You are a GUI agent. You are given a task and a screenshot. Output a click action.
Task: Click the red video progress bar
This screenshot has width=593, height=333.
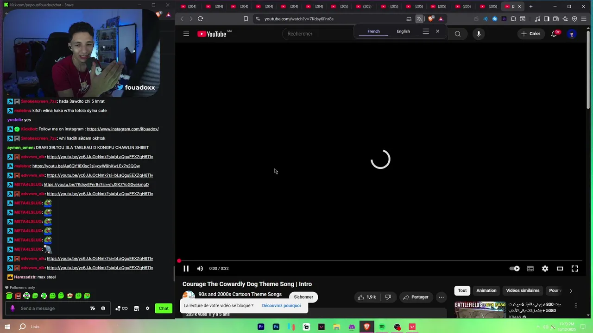click(x=380, y=261)
